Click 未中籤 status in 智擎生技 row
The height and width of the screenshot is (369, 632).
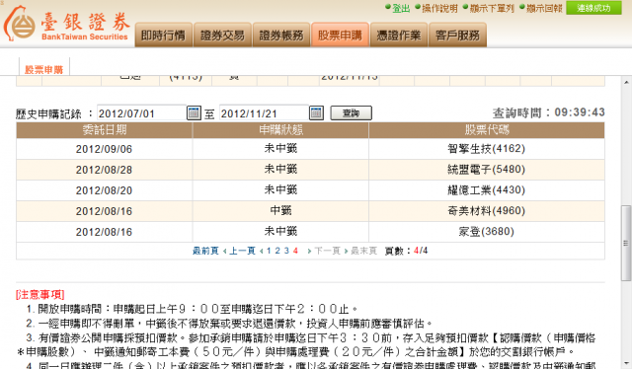tap(280, 149)
